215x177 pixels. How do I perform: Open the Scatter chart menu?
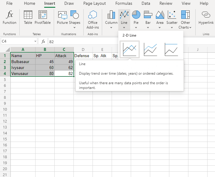click(172, 20)
